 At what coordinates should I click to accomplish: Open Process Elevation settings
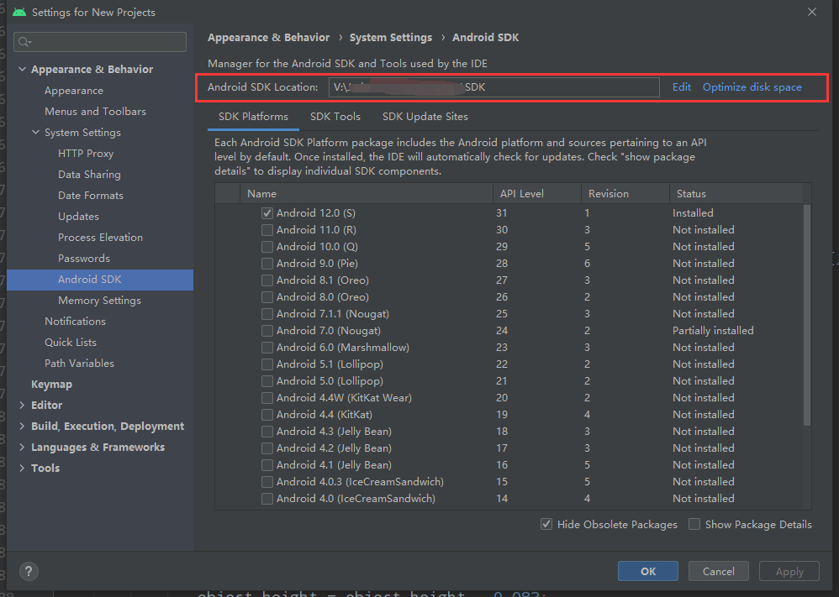[100, 238]
